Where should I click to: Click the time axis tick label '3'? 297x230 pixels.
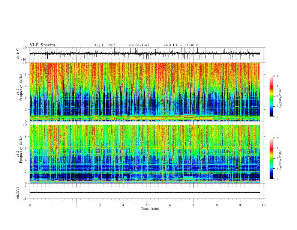(x=100, y=205)
